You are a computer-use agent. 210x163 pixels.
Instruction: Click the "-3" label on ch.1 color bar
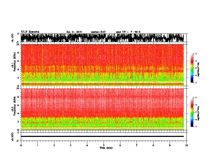click(195, 54)
